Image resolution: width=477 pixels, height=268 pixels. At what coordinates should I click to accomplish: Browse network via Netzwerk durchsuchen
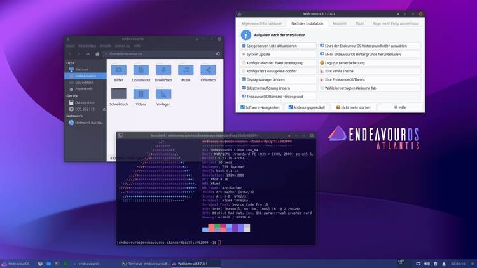[x=85, y=123]
